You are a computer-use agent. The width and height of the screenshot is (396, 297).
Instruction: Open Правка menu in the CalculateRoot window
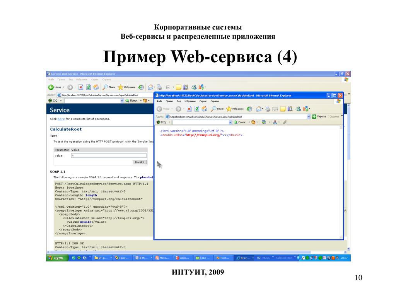coord(169,101)
